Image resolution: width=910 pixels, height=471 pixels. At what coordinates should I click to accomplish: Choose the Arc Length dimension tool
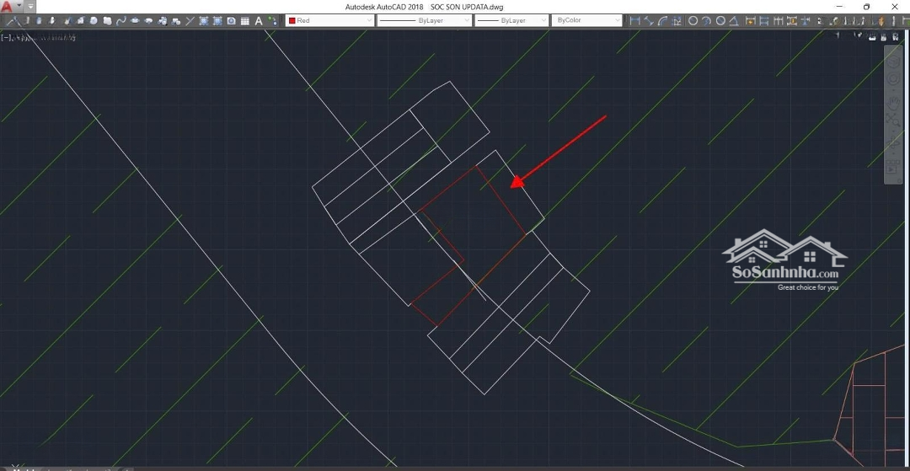(x=663, y=21)
